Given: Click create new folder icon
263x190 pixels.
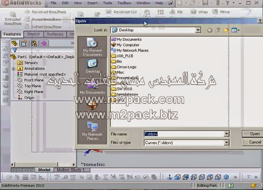Looking at the screenshot, I should click(x=226, y=30).
